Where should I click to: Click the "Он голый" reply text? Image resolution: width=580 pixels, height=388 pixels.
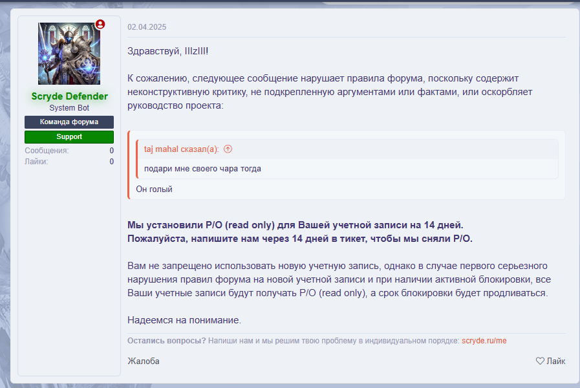point(154,189)
